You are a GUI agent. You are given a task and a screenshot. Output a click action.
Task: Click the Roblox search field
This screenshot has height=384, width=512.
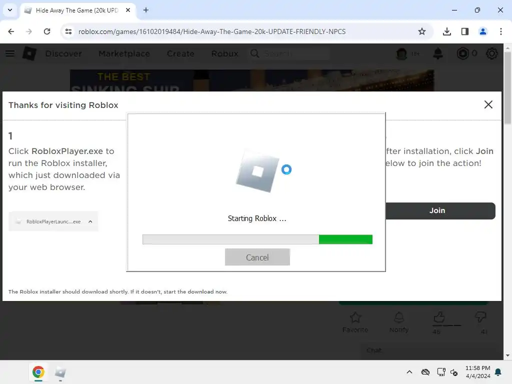tap(289, 53)
